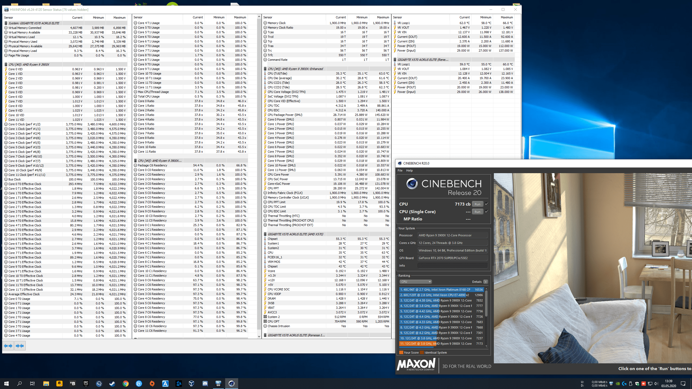Open the Help menu in Cinebench
The image size is (692, 389).
tap(409, 170)
